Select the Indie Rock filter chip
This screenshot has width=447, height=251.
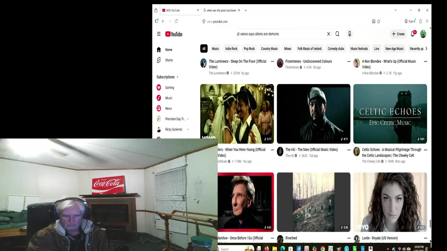[231, 49]
